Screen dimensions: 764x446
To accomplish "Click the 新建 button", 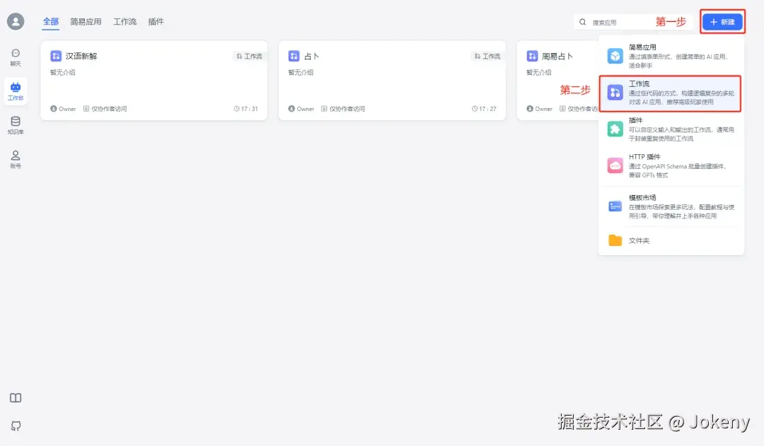I will pos(722,21).
